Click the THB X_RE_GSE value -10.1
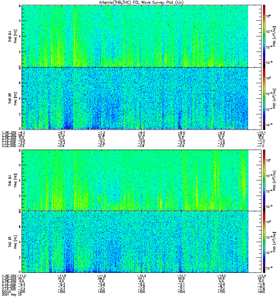 (x=261, y=133)
